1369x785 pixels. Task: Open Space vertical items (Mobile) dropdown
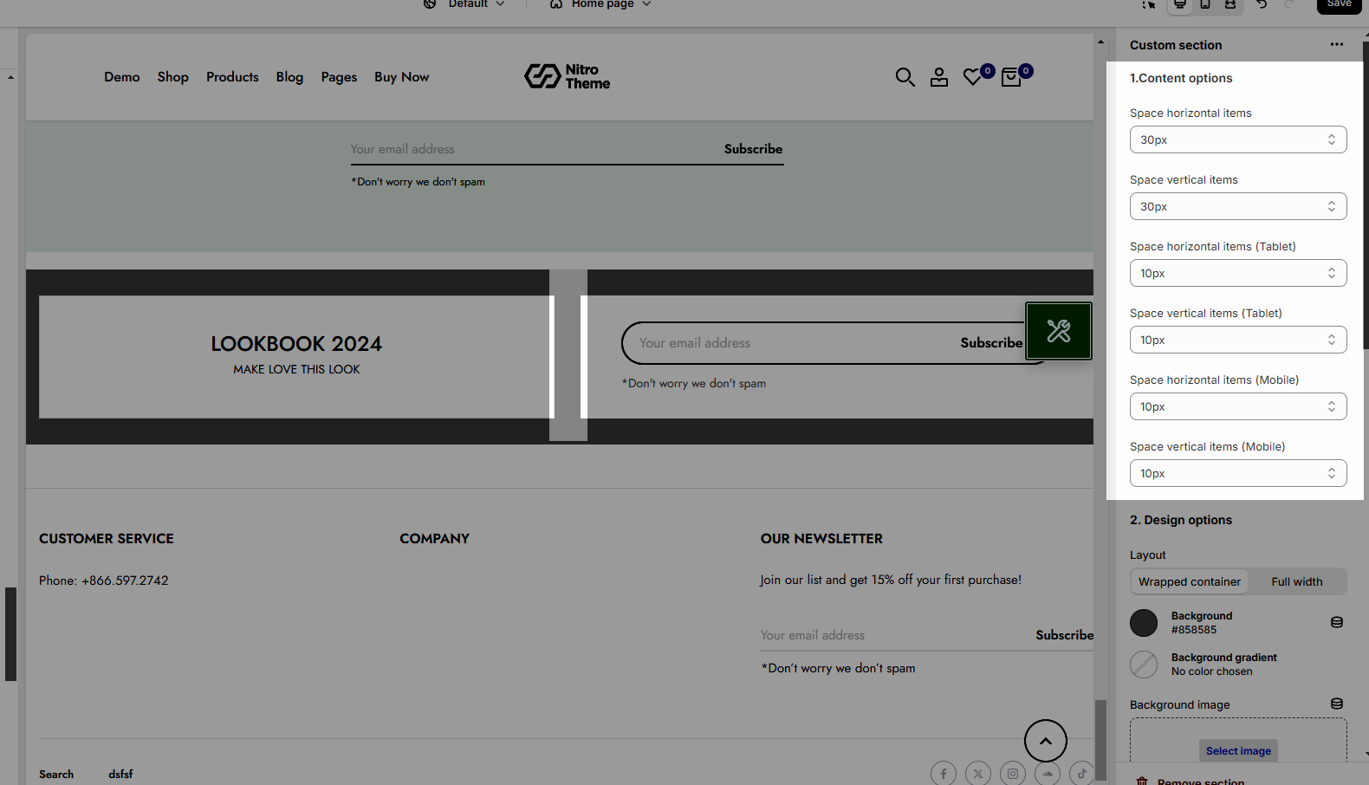pyautogui.click(x=1238, y=473)
